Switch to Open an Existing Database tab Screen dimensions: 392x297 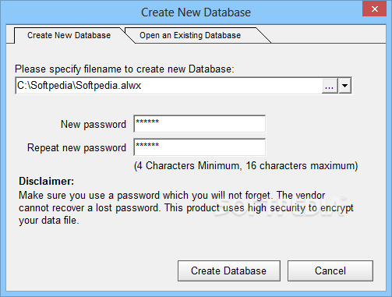190,35
